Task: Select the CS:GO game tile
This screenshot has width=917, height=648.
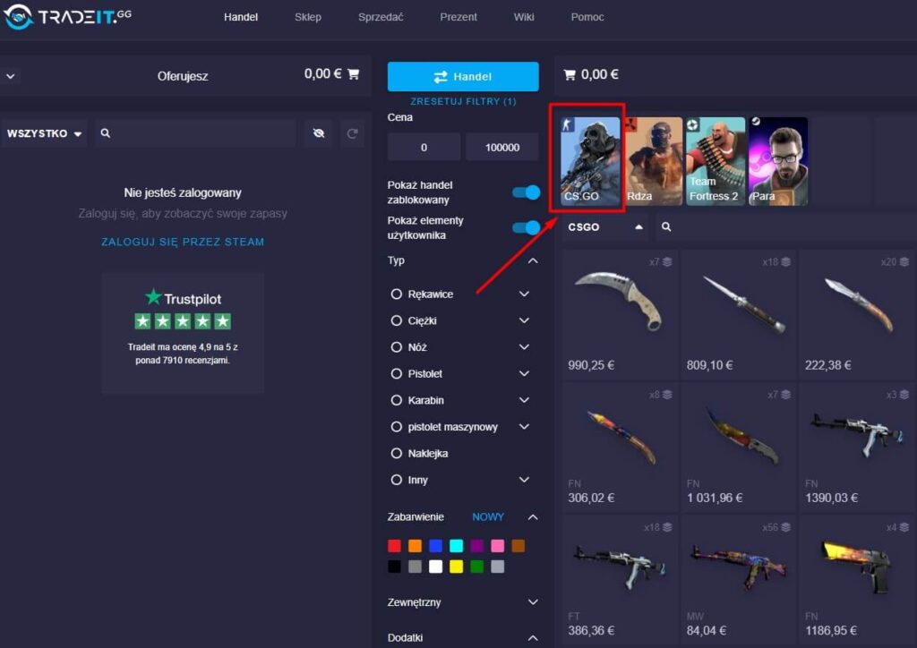Action: point(590,162)
